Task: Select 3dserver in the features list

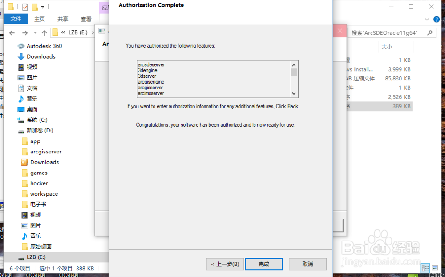Action: tap(147, 76)
